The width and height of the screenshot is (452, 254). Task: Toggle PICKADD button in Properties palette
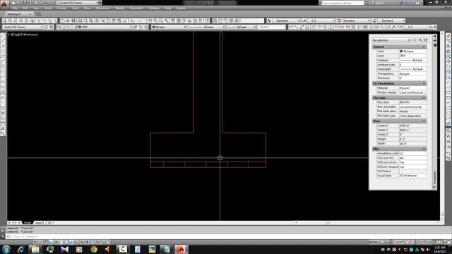point(415,40)
